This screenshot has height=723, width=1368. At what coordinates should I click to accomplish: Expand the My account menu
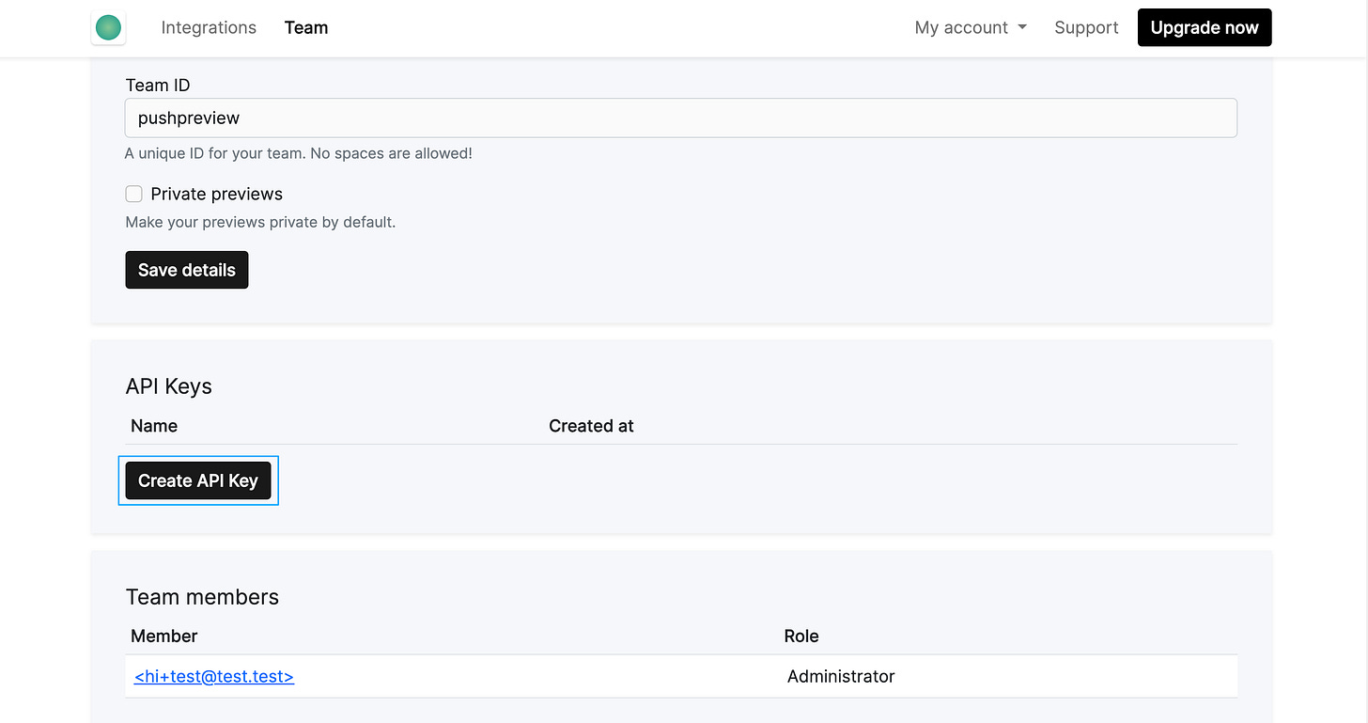[962, 27]
